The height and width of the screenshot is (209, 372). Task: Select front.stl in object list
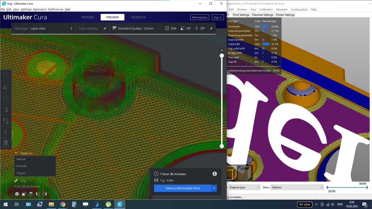click(35, 166)
